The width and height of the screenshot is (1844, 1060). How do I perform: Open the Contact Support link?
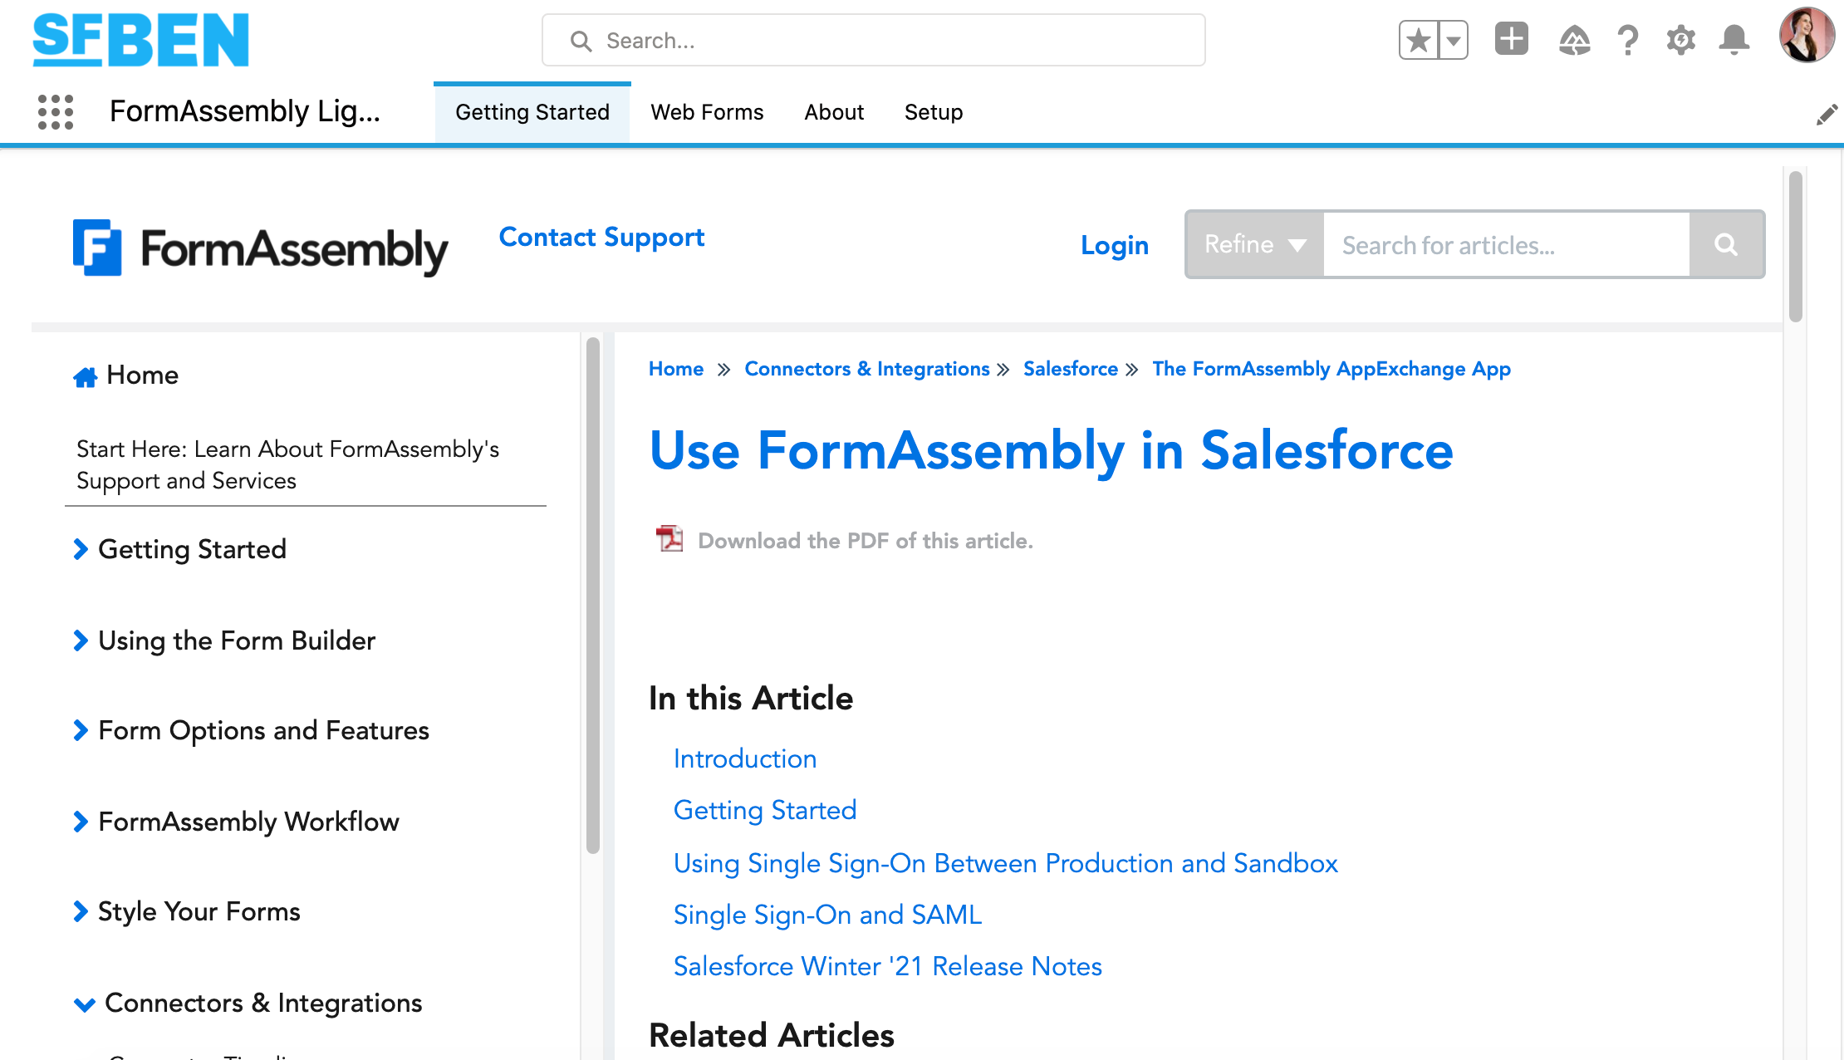[x=601, y=238]
